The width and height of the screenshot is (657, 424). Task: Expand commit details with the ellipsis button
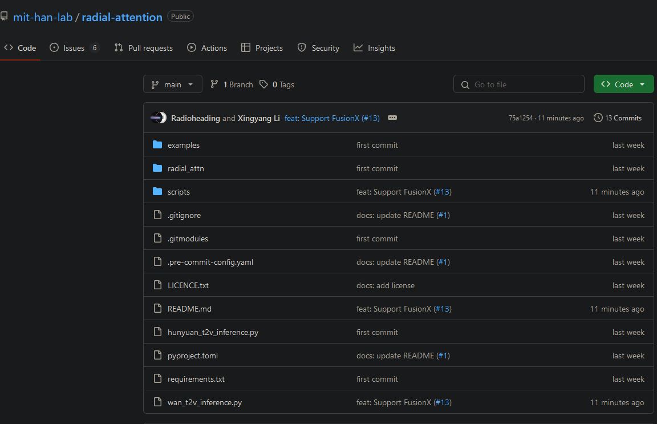392,118
